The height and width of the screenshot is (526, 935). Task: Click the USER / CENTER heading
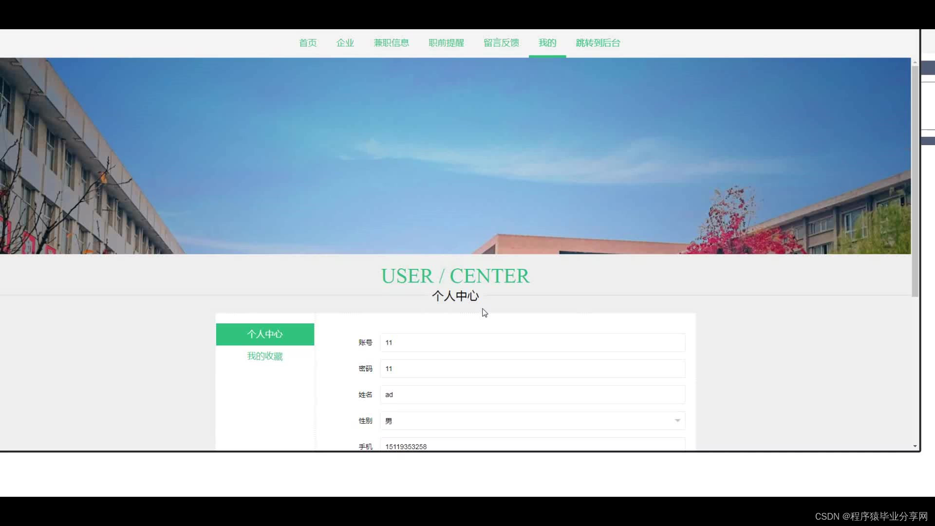[455, 276]
